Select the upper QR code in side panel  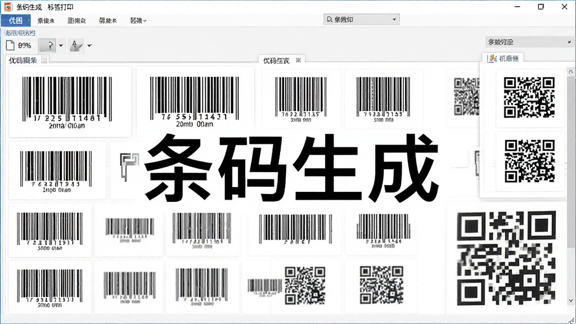tap(529, 97)
